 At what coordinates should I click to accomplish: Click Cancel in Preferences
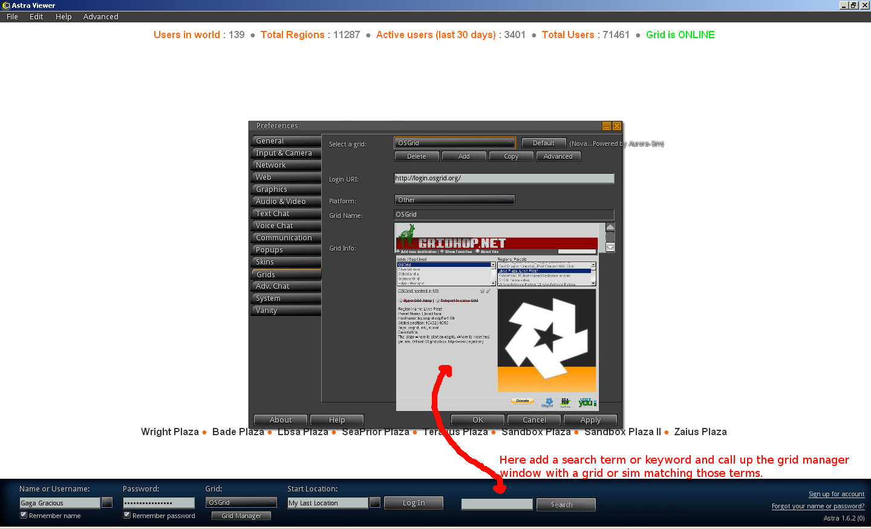pos(534,420)
